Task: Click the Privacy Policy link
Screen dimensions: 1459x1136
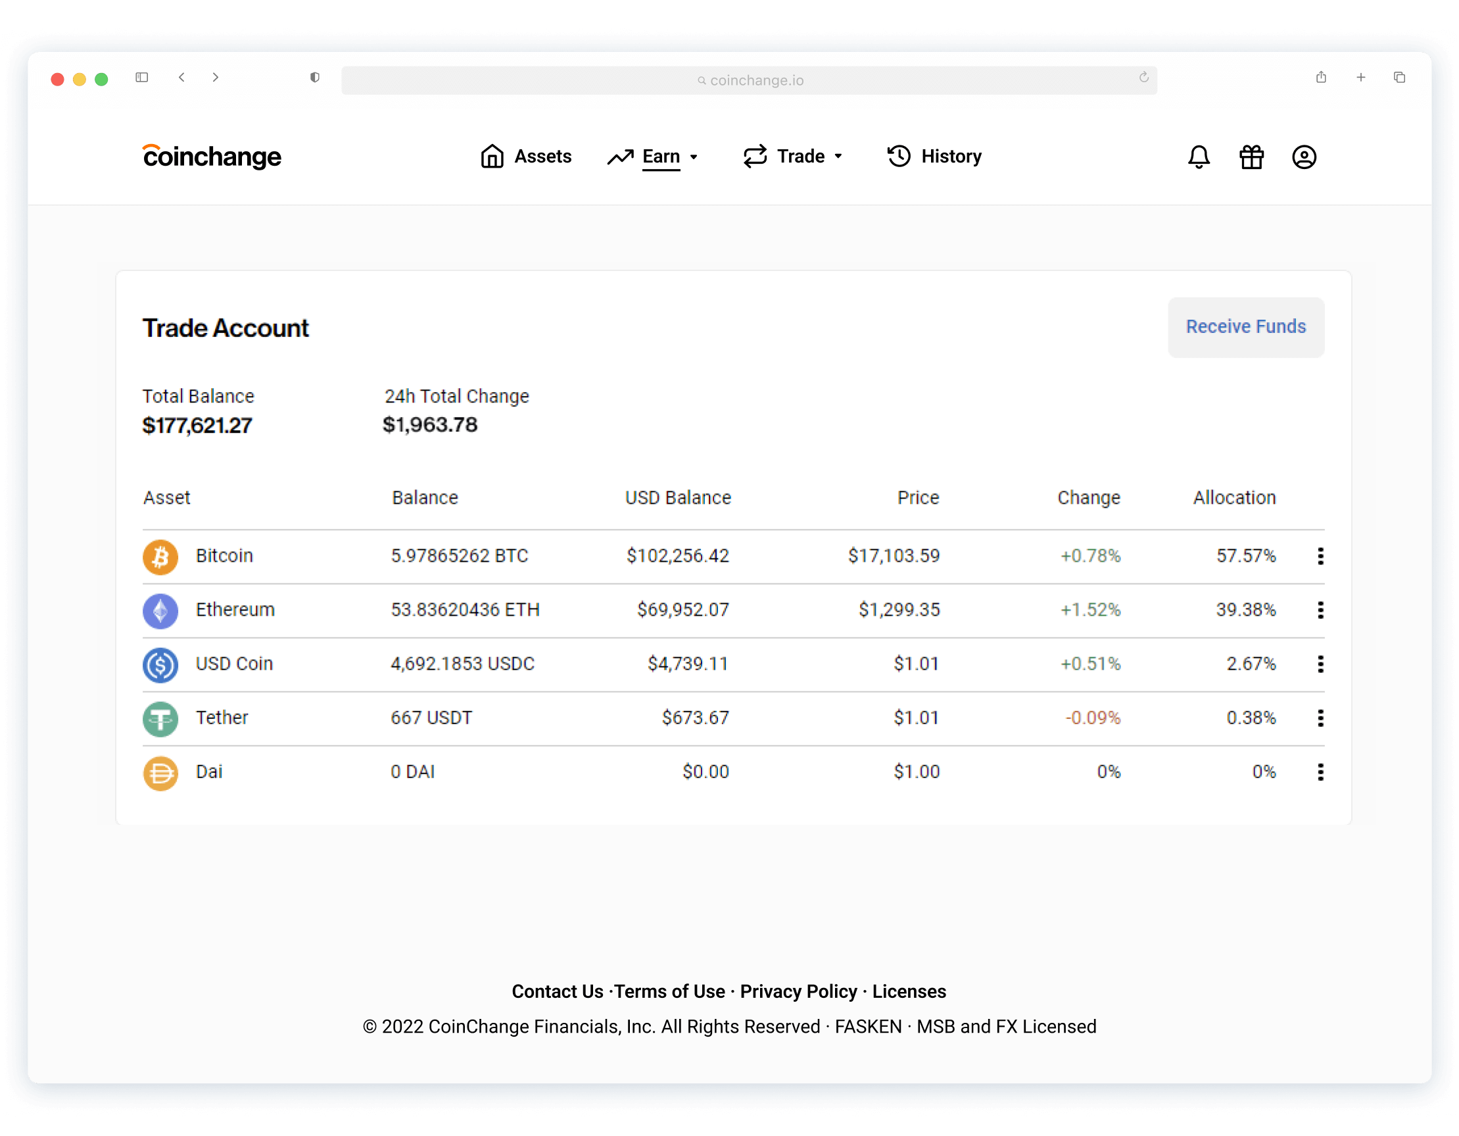Action: pyautogui.click(x=801, y=991)
